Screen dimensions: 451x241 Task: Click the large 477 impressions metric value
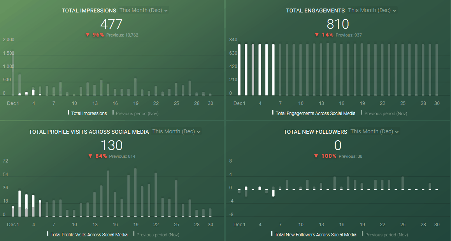coord(112,24)
